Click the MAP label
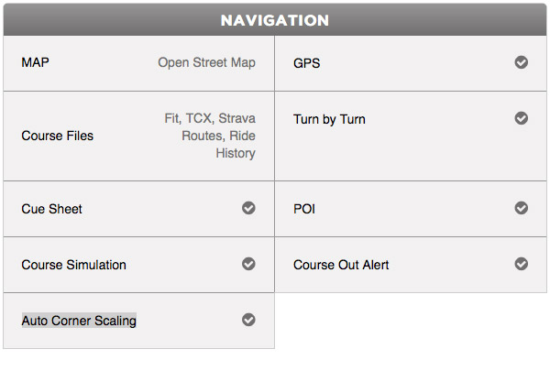This screenshot has height=371, width=550. (x=35, y=62)
